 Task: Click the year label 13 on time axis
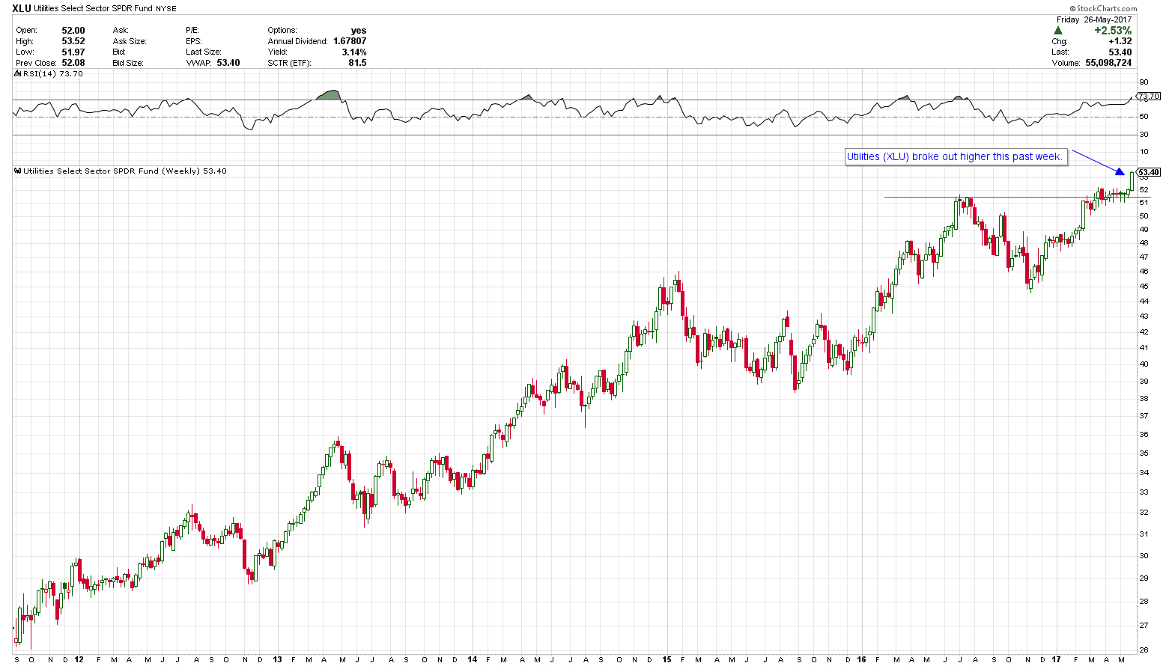click(277, 659)
